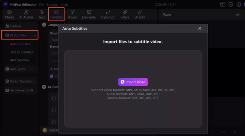Click the HitPaw Edimakor logo icon

(x=6, y=4)
